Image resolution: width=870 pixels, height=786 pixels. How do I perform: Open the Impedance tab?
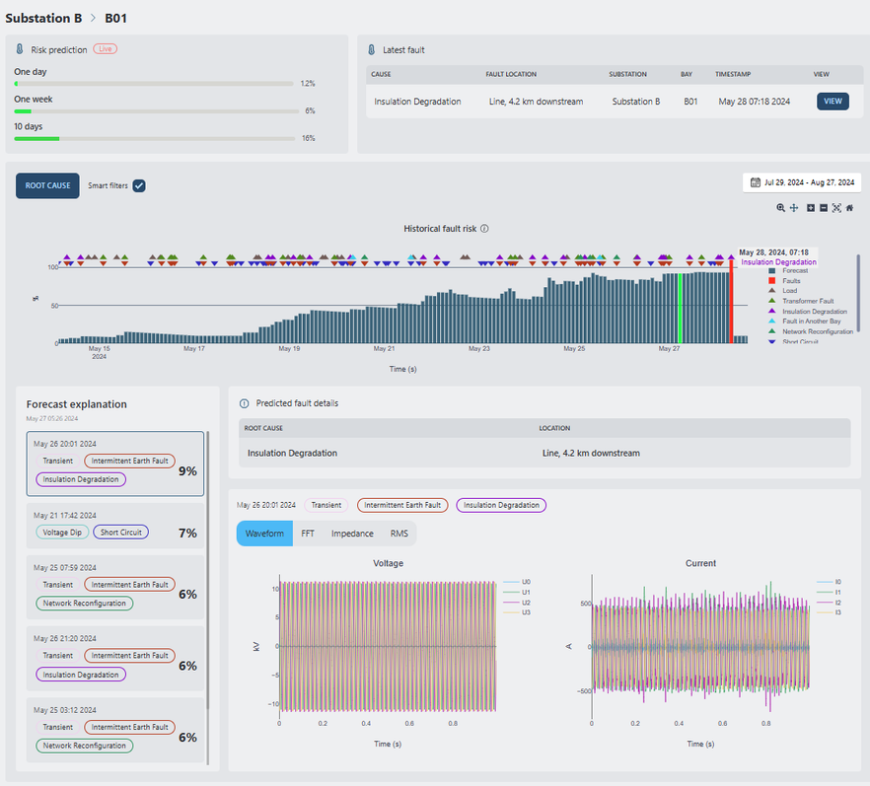point(352,534)
